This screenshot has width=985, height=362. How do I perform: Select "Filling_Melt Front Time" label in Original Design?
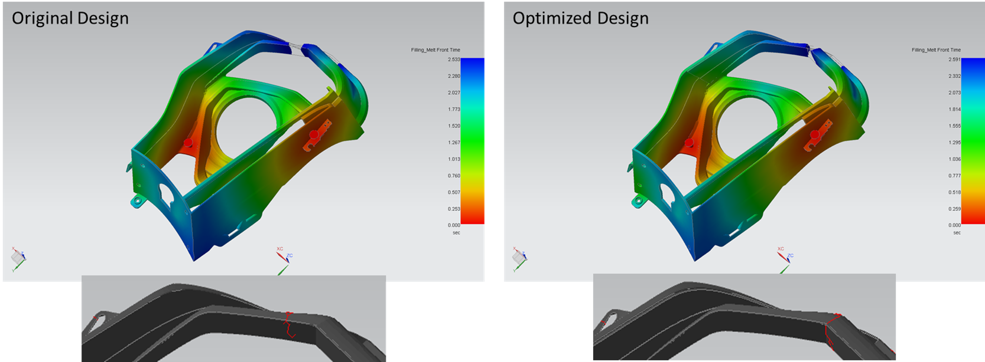pos(435,50)
